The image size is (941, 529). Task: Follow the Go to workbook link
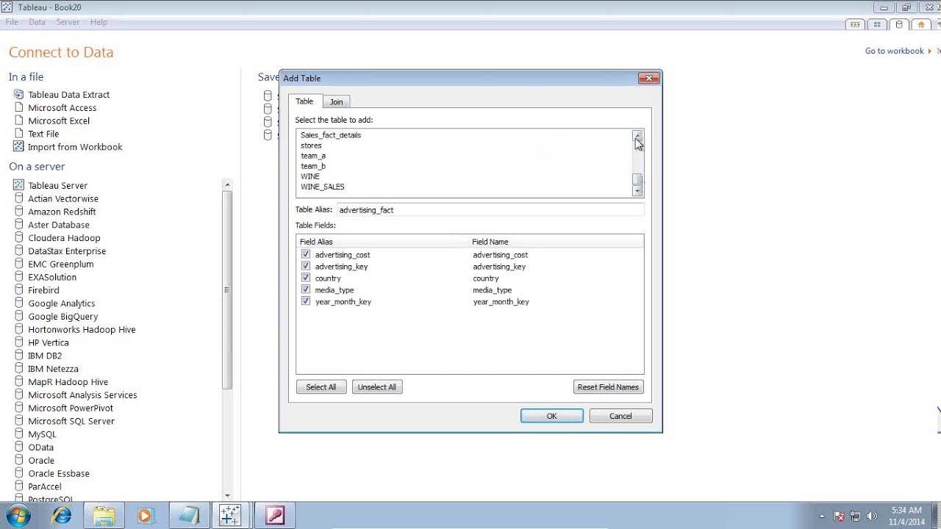click(895, 51)
